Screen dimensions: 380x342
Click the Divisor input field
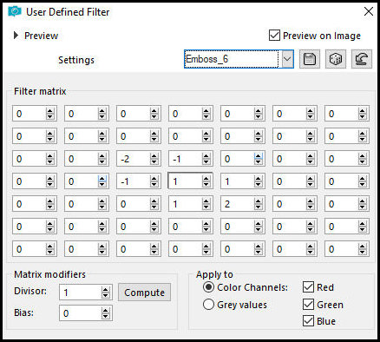(x=81, y=293)
